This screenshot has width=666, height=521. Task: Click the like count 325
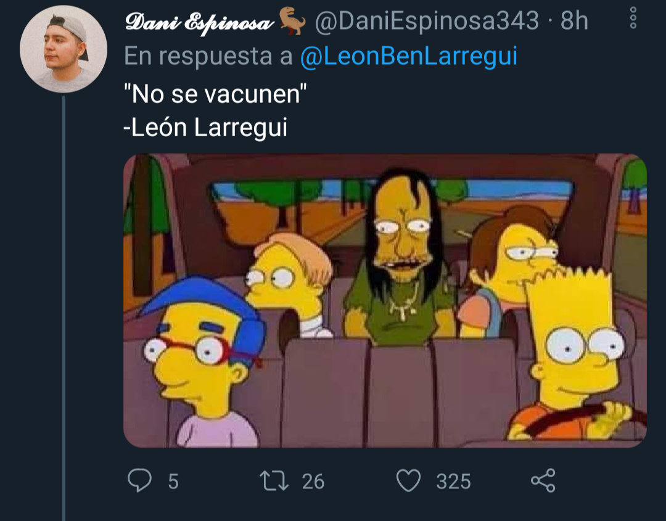pos(454,482)
